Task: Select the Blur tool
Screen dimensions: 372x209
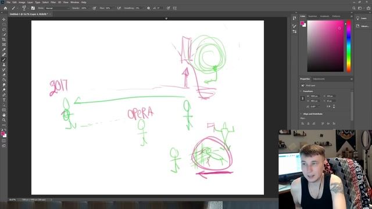Action: 4,85
